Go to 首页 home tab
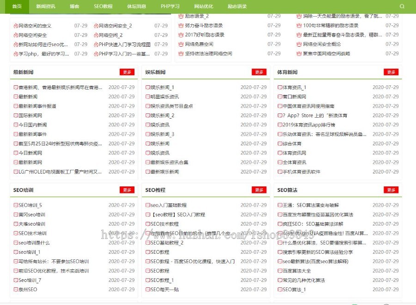 point(17,6)
